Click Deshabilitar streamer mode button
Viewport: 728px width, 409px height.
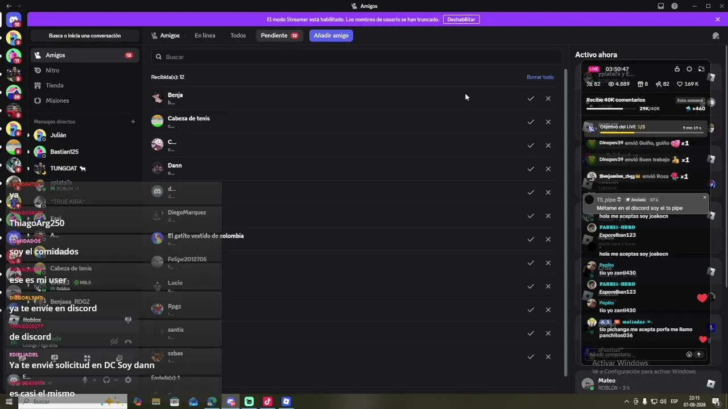[461, 19]
